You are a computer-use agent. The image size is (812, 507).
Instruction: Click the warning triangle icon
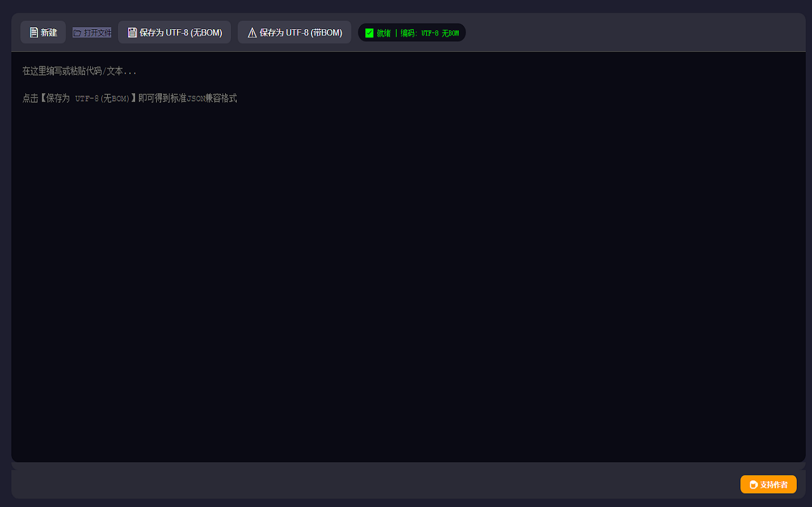tap(252, 32)
